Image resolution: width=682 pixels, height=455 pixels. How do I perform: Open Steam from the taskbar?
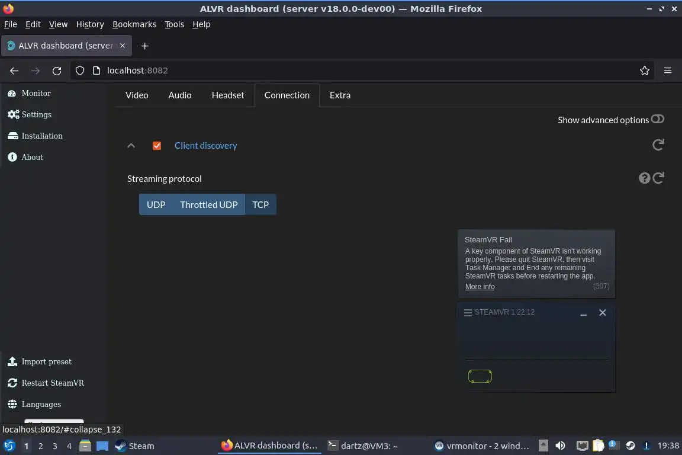[135, 446]
